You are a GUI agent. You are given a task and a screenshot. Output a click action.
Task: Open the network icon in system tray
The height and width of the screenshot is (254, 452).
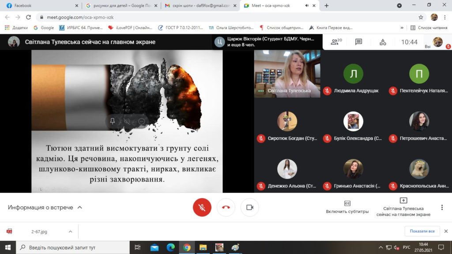coord(388,247)
